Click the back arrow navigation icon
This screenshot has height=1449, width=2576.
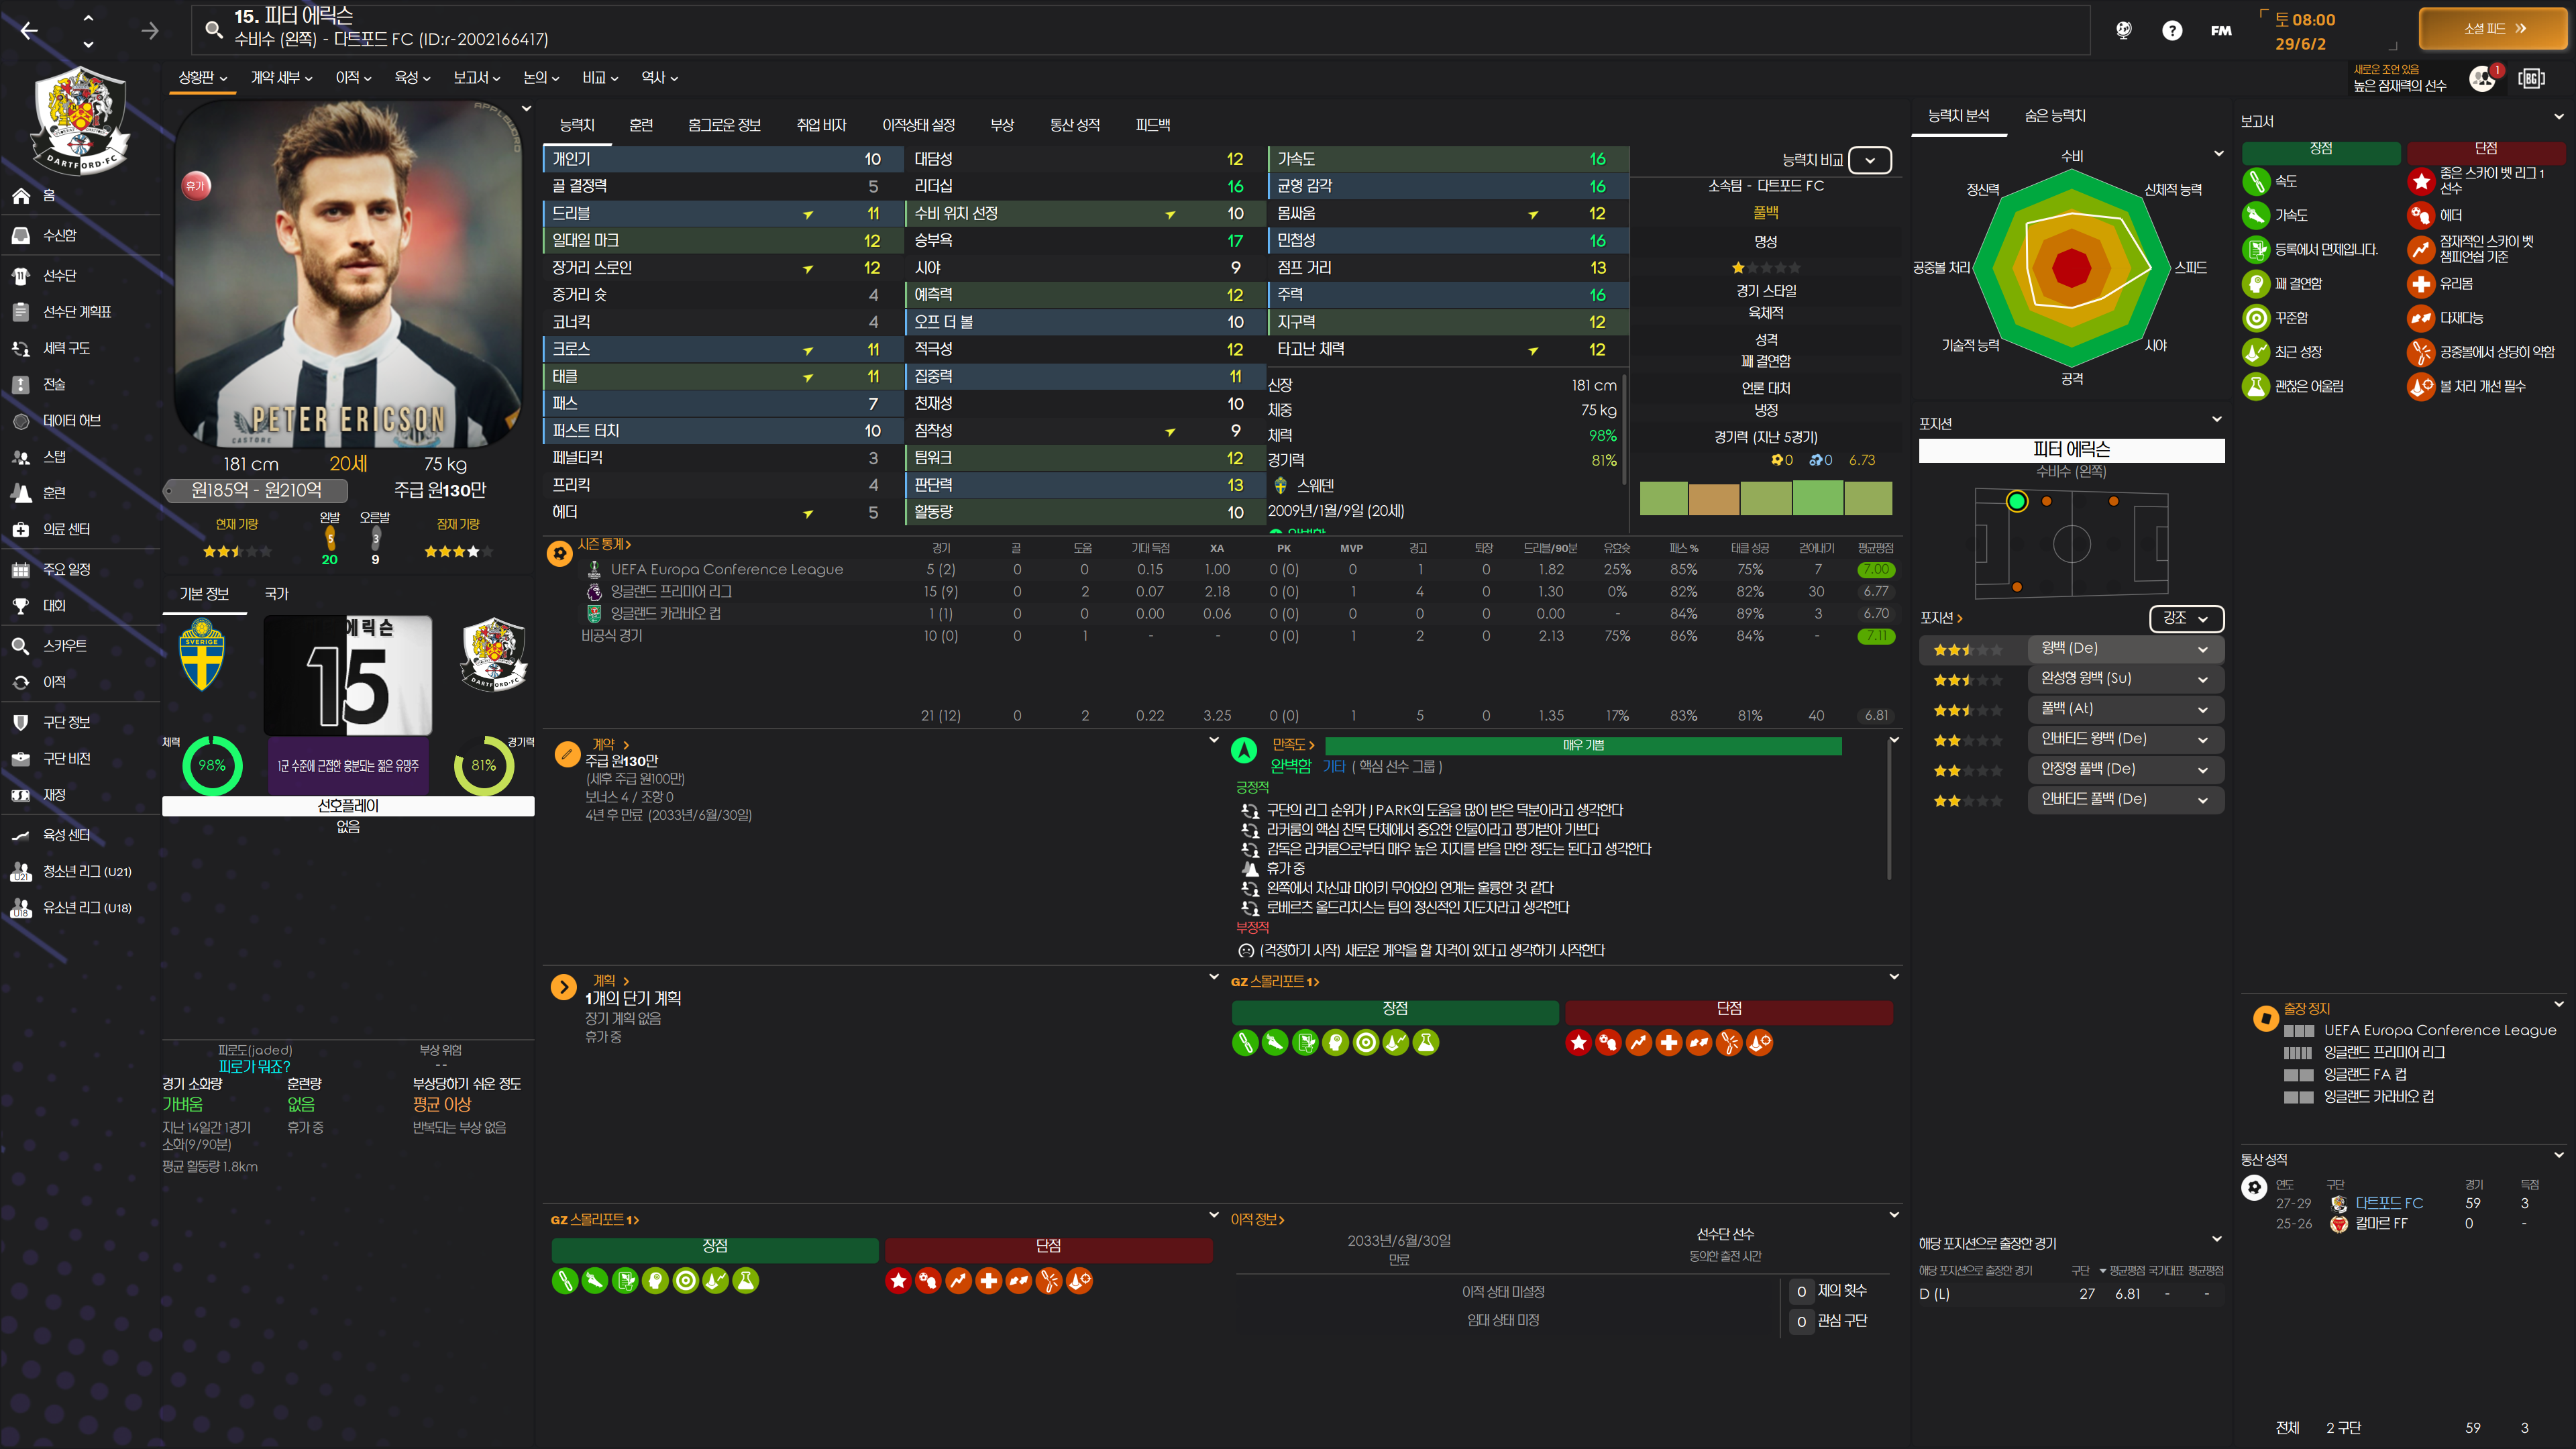(29, 31)
